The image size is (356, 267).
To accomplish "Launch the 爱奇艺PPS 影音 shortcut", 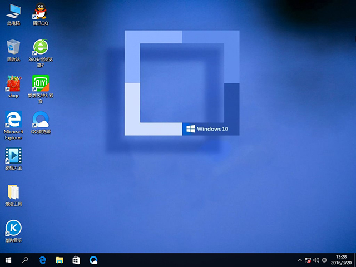I will pos(40,83).
